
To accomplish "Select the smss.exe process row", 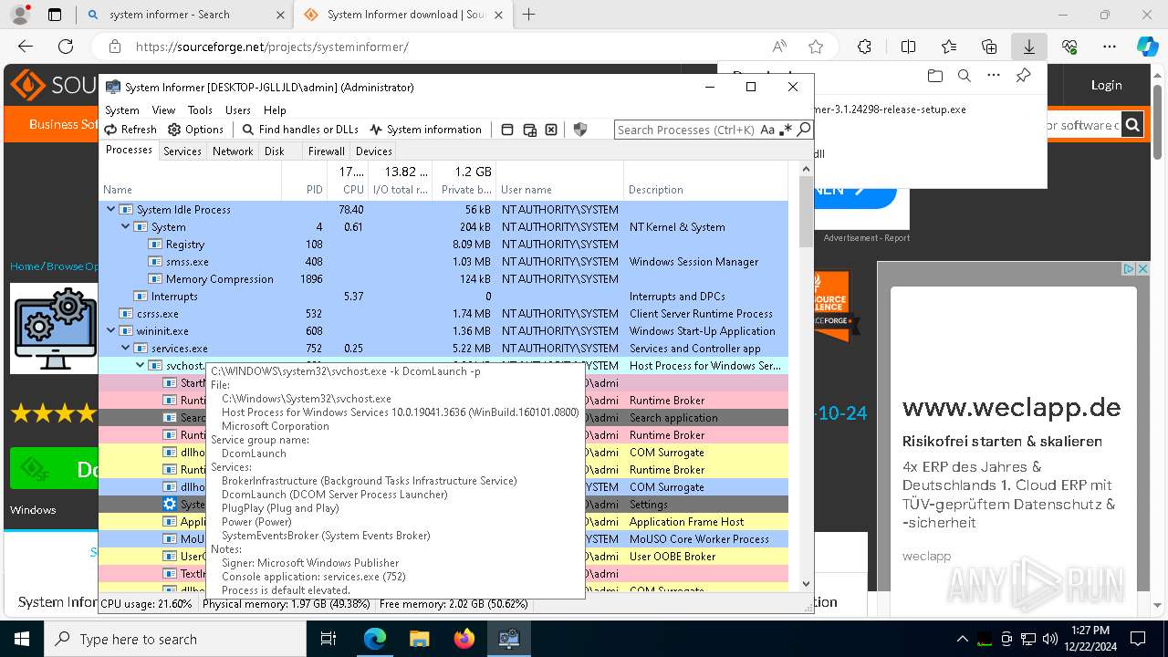I will coord(443,261).
